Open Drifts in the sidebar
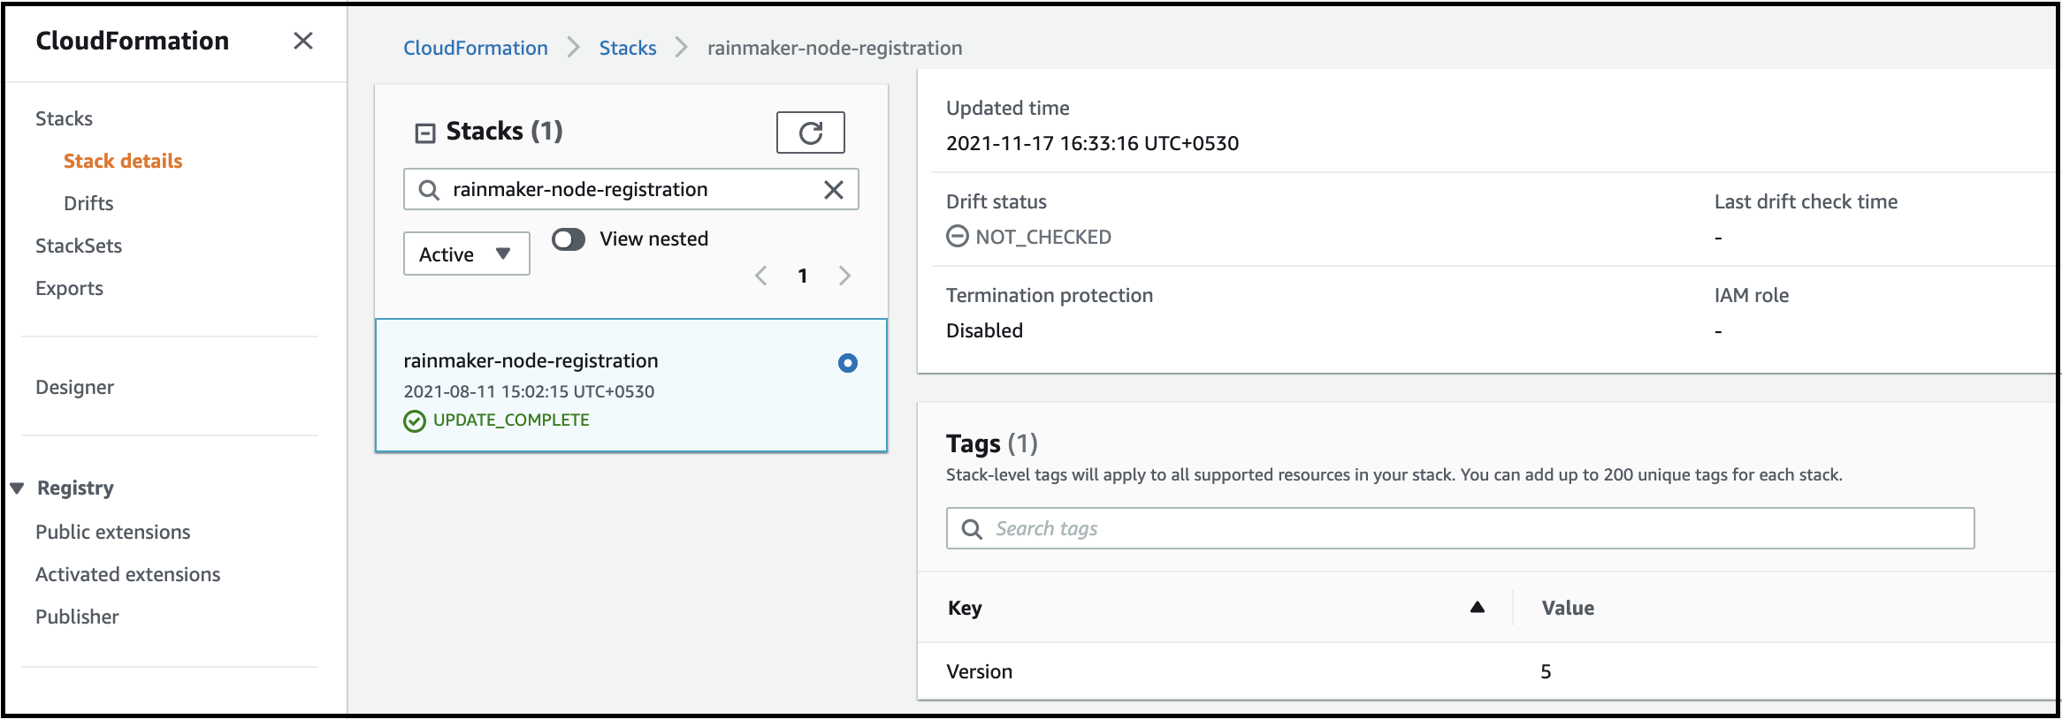This screenshot has width=2062, height=719. point(88,203)
